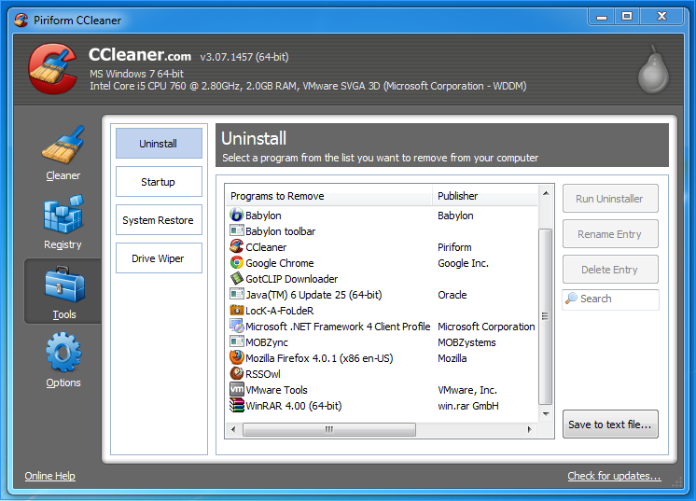This screenshot has height=501, width=696.
Task: Open the Drive Wiper tab
Action: click(159, 257)
